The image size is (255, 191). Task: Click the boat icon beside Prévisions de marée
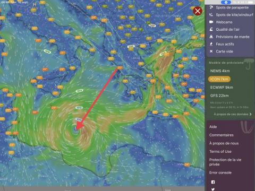click(211, 37)
